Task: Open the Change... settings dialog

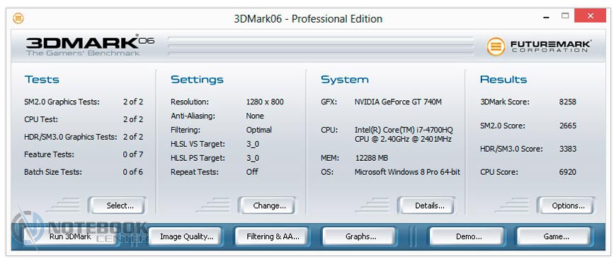Action: tap(267, 205)
